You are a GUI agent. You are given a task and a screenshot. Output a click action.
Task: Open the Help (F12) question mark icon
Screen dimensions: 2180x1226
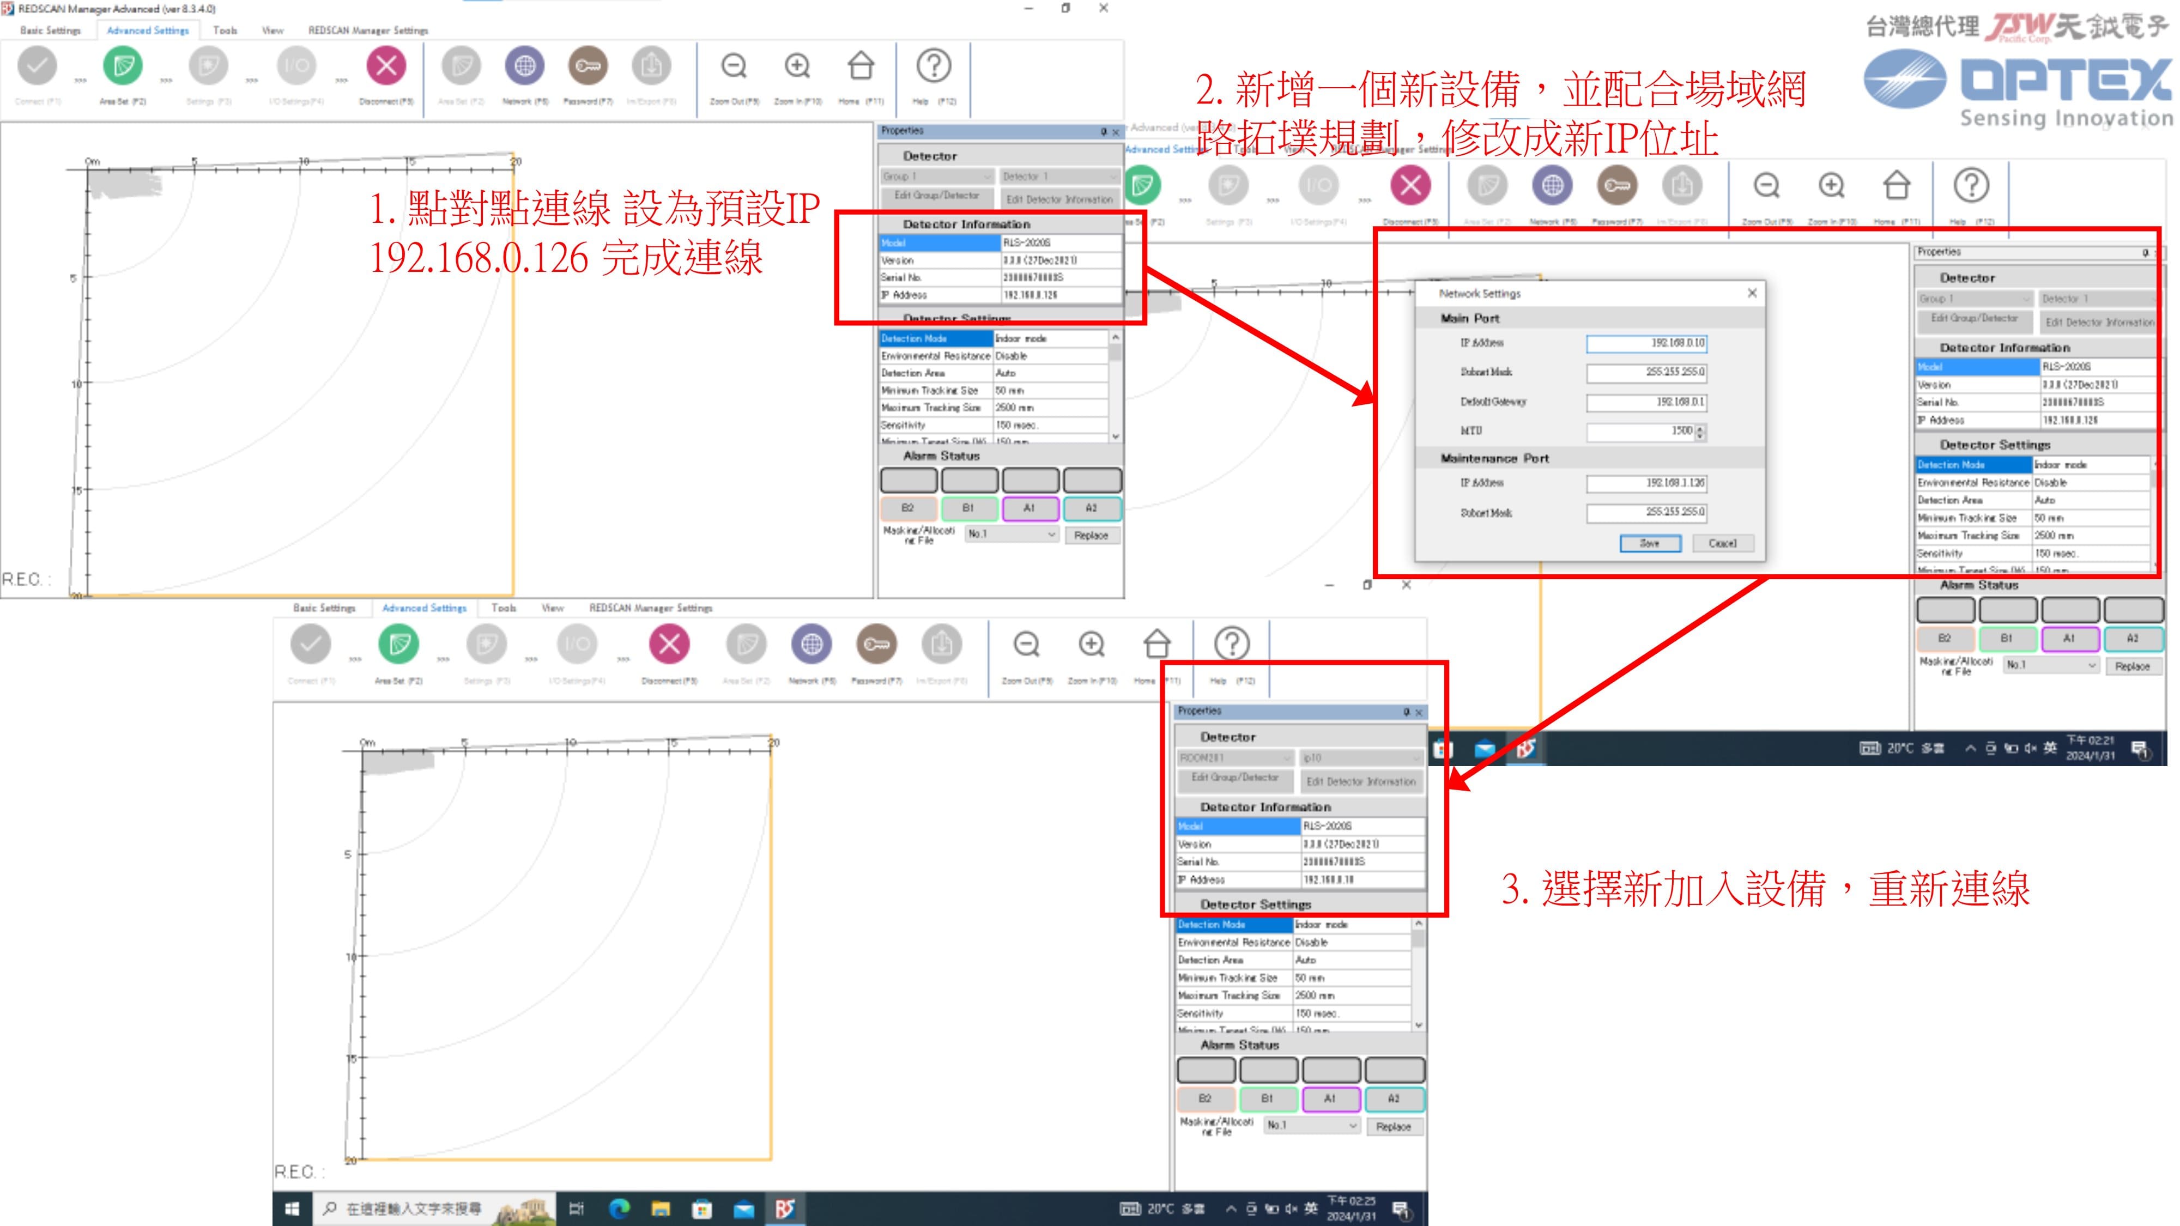(934, 66)
